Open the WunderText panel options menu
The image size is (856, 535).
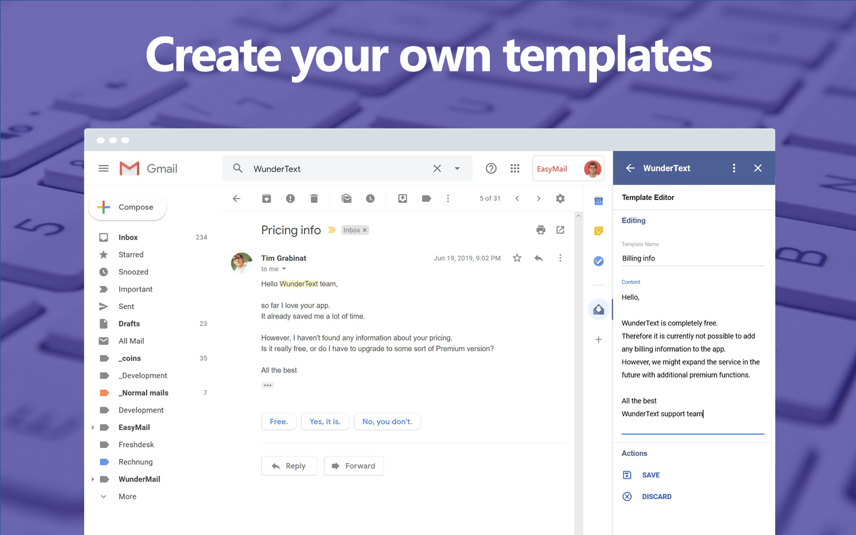[x=734, y=168]
